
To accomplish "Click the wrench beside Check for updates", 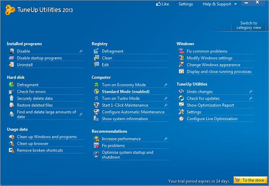I will 251,98.
